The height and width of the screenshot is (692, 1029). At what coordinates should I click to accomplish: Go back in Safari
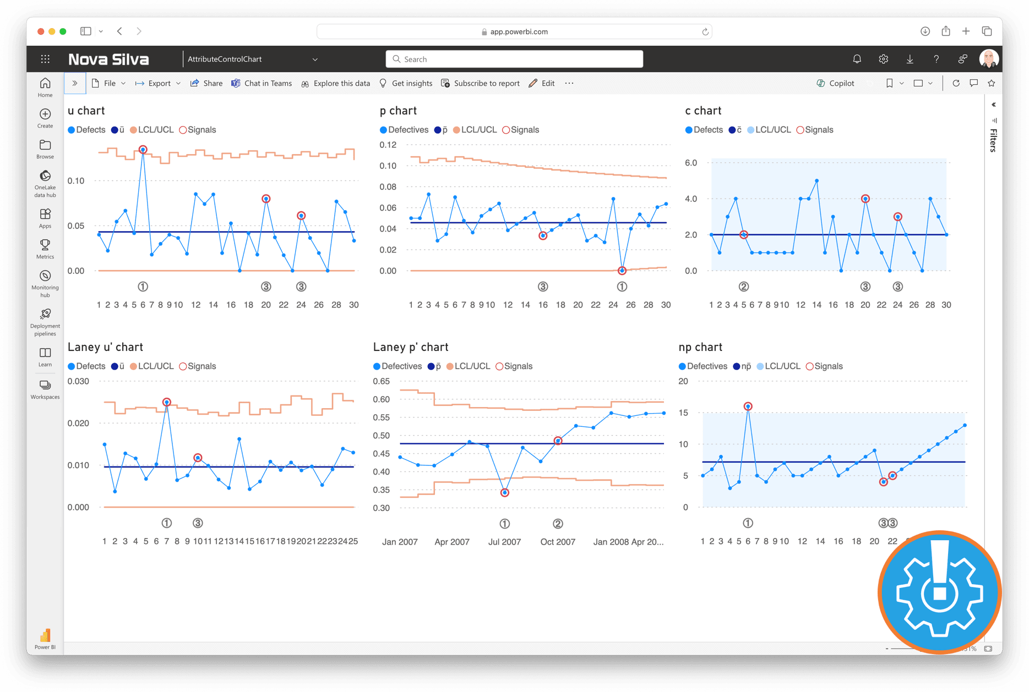pos(119,31)
